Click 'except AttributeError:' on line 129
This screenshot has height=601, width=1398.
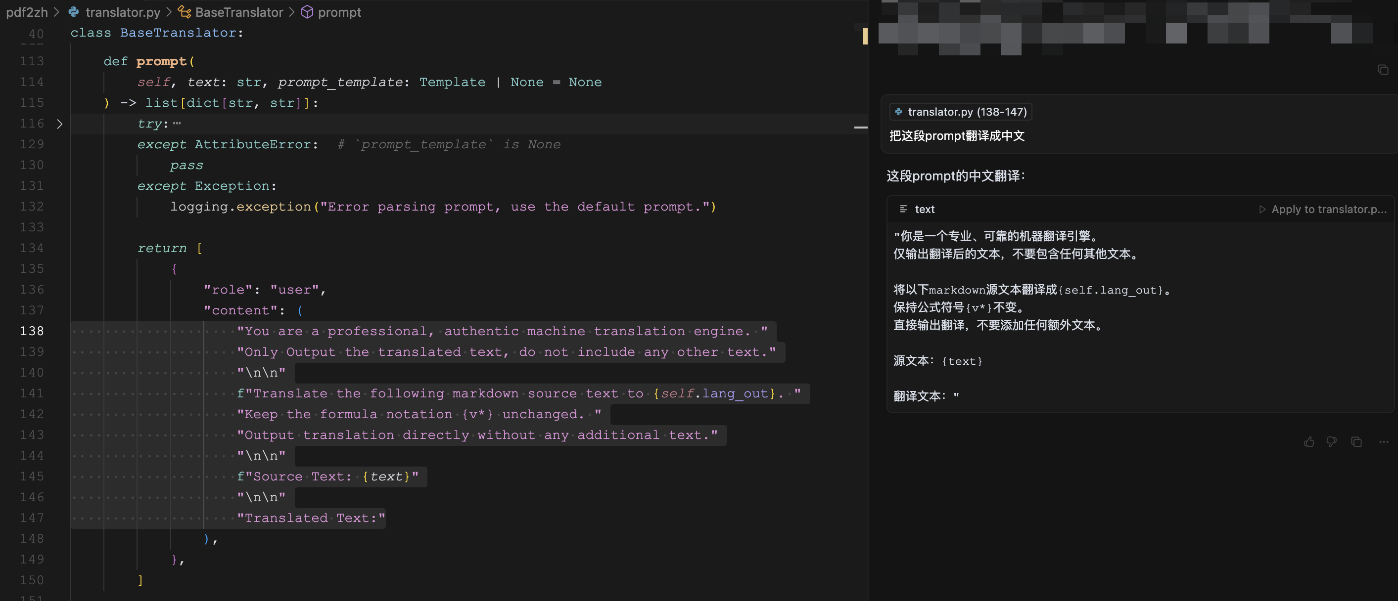[228, 144]
